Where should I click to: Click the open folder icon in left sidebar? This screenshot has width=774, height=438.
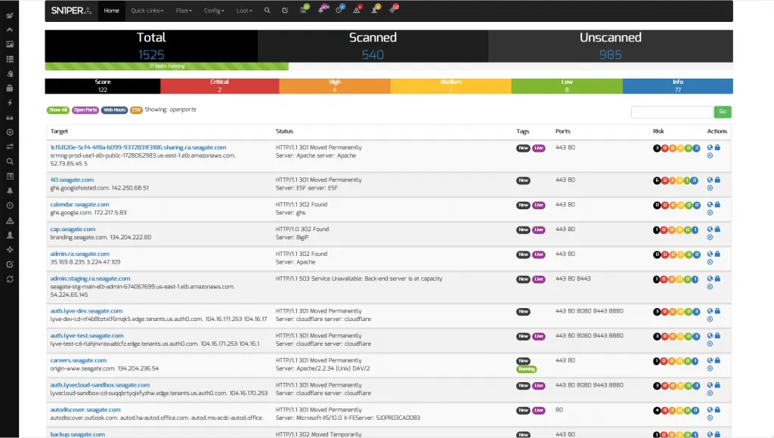(9, 15)
